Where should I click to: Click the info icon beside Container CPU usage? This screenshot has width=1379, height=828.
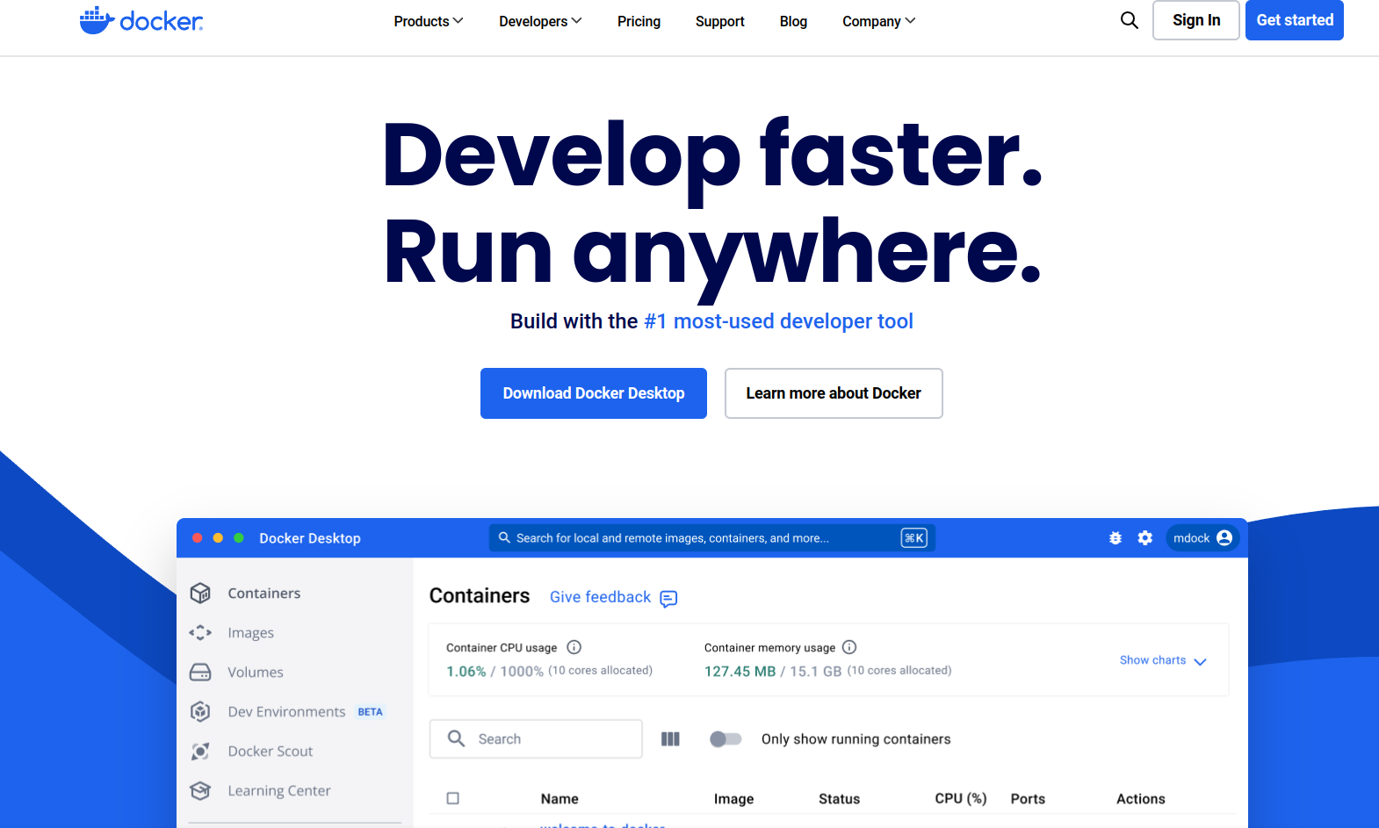pyautogui.click(x=574, y=647)
